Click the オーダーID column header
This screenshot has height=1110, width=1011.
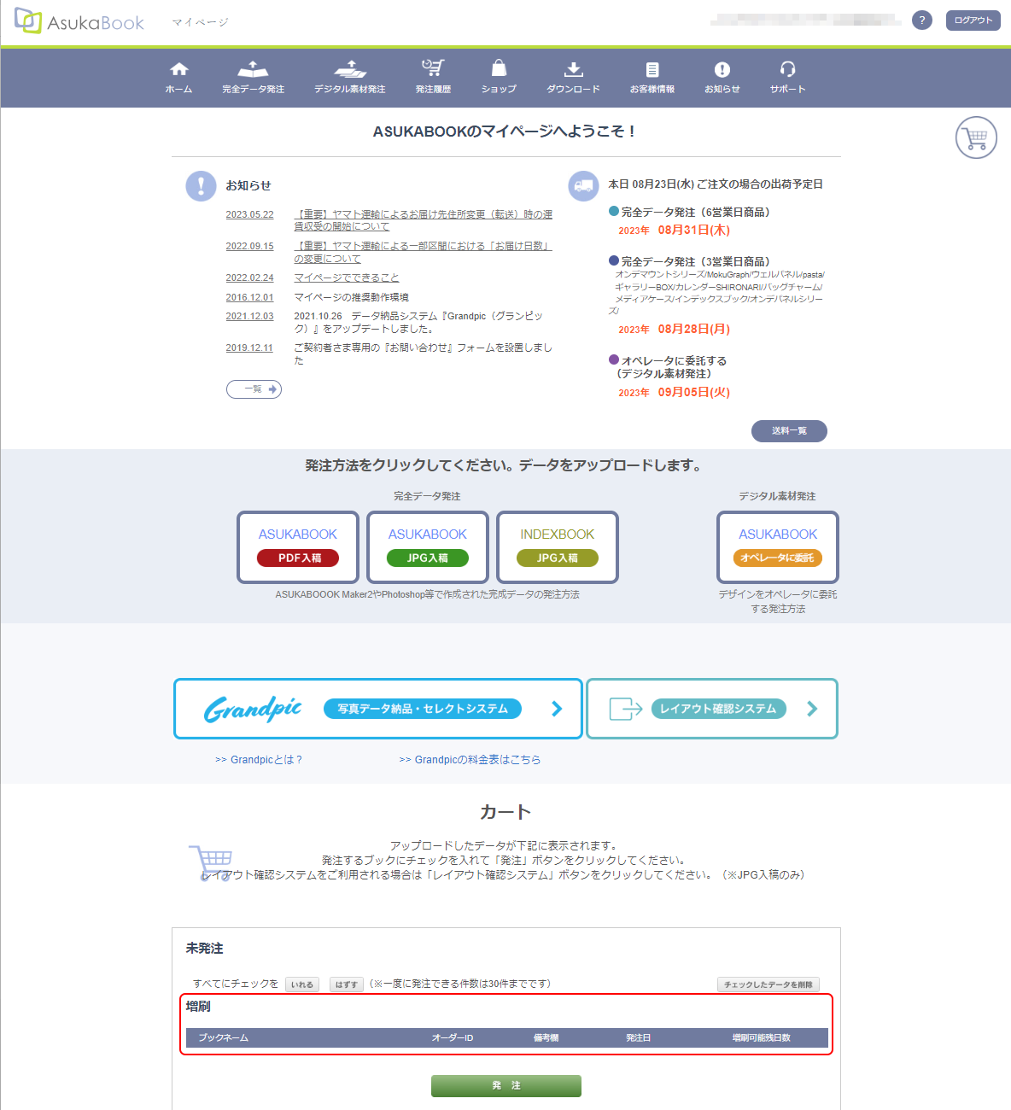[x=453, y=1037]
